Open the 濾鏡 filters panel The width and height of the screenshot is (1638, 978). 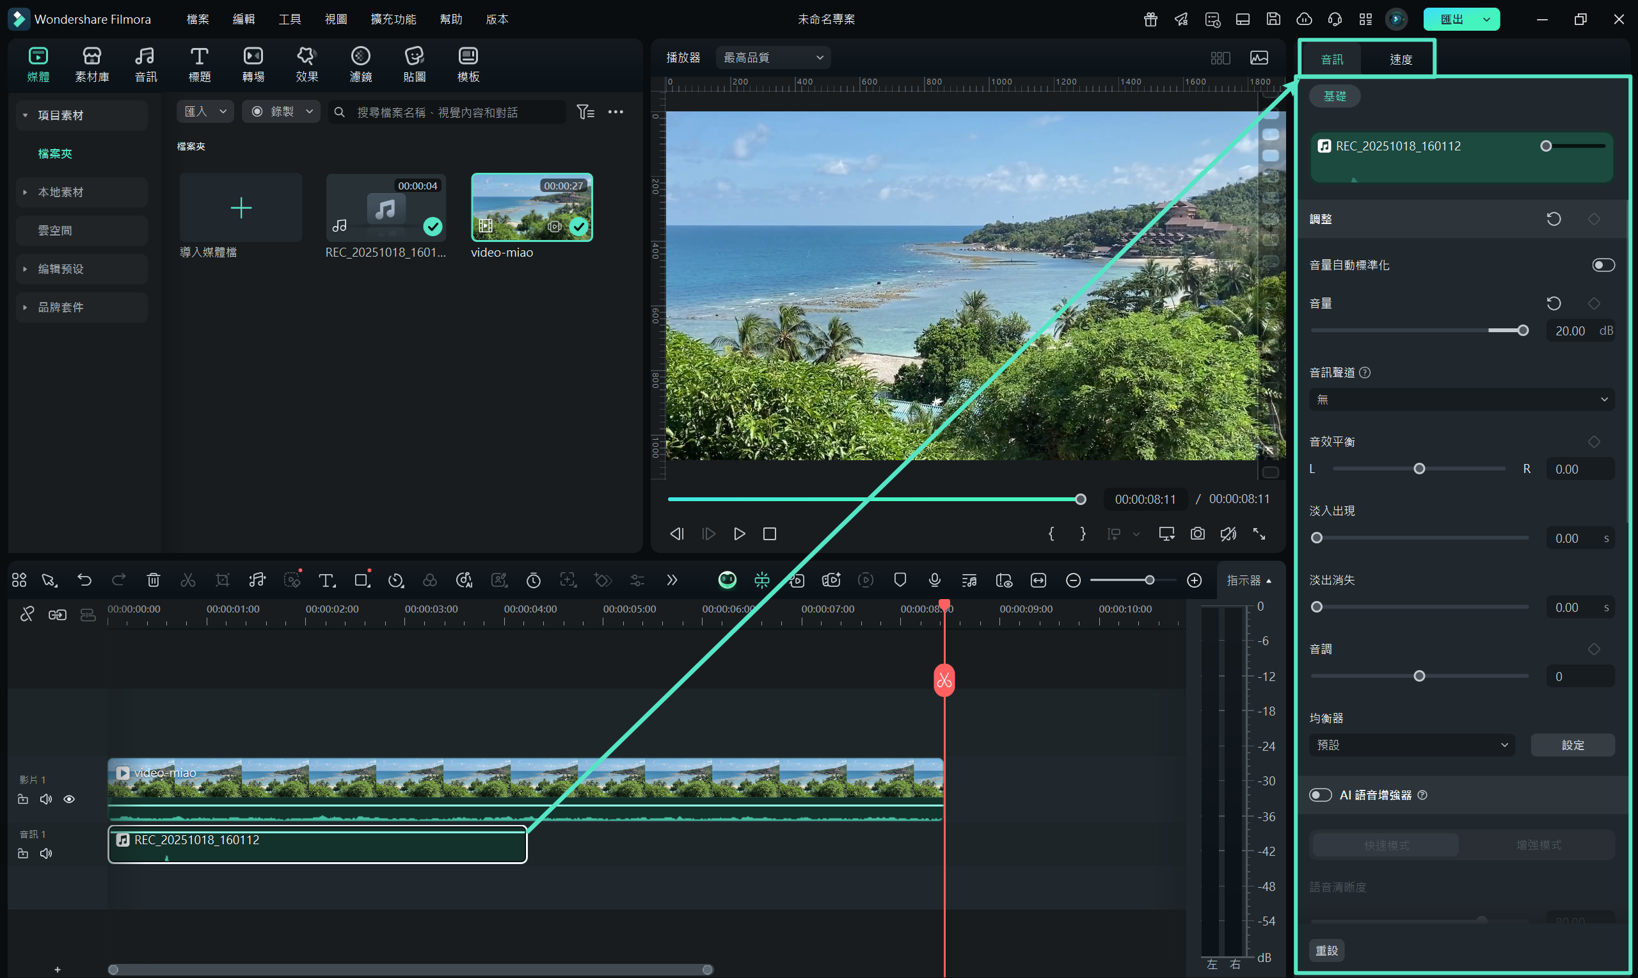pos(360,64)
